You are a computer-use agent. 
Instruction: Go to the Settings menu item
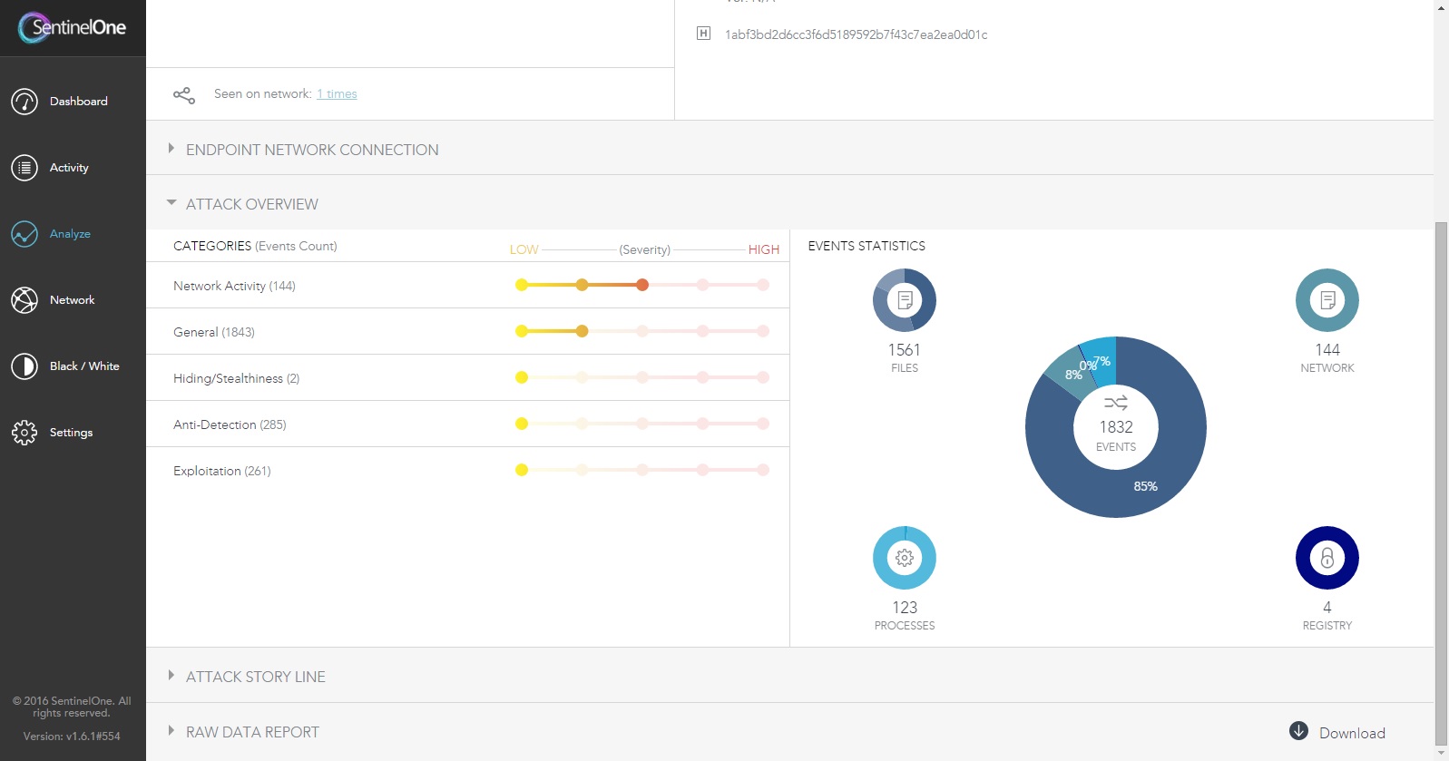(71, 433)
